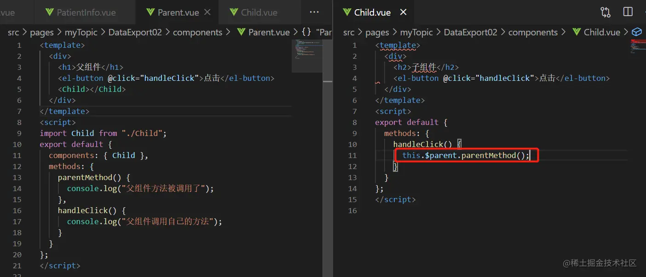The width and height of the screenshot is (646, 277).
Task: Click this.$parent.parentMethod(); code line
Action: point(466,155)
